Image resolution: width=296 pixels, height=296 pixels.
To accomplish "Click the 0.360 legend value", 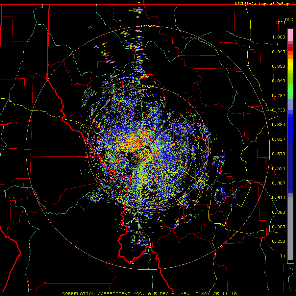I will point(279,212).
